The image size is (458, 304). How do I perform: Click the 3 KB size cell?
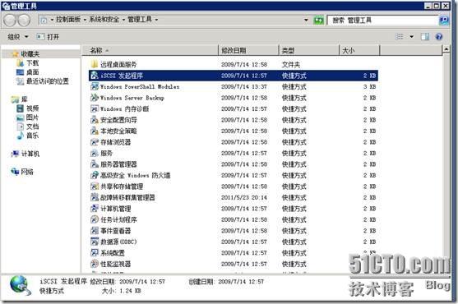point(370,86)
